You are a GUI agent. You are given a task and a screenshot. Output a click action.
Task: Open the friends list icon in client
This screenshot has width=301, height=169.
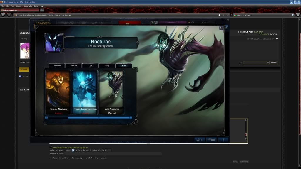pos(199,140)
